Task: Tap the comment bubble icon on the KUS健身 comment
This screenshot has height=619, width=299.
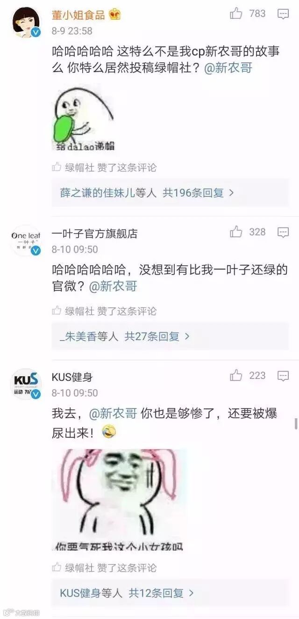Action: pyautogui.click(x=283, y=376)
